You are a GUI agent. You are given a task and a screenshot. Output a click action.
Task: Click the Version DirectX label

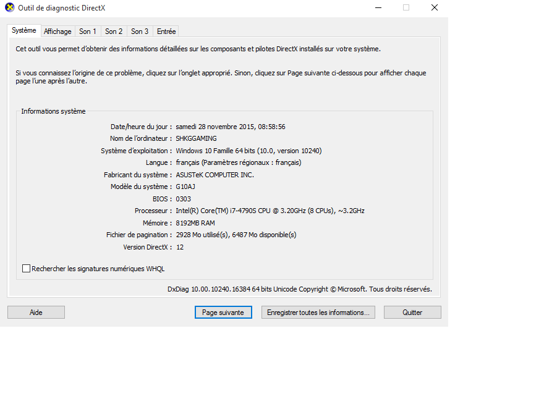[x=148, y=247]
